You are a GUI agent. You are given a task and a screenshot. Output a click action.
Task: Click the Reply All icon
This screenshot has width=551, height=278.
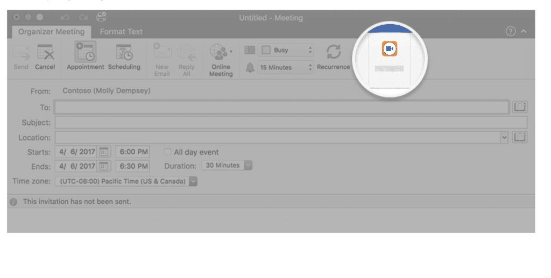tap(187, 52)
